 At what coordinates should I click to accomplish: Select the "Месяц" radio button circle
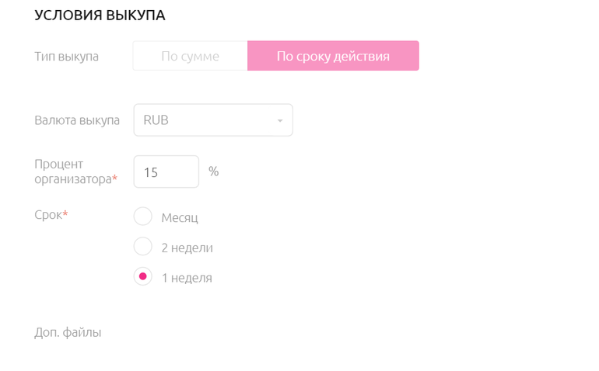click(x=143, y=217)
